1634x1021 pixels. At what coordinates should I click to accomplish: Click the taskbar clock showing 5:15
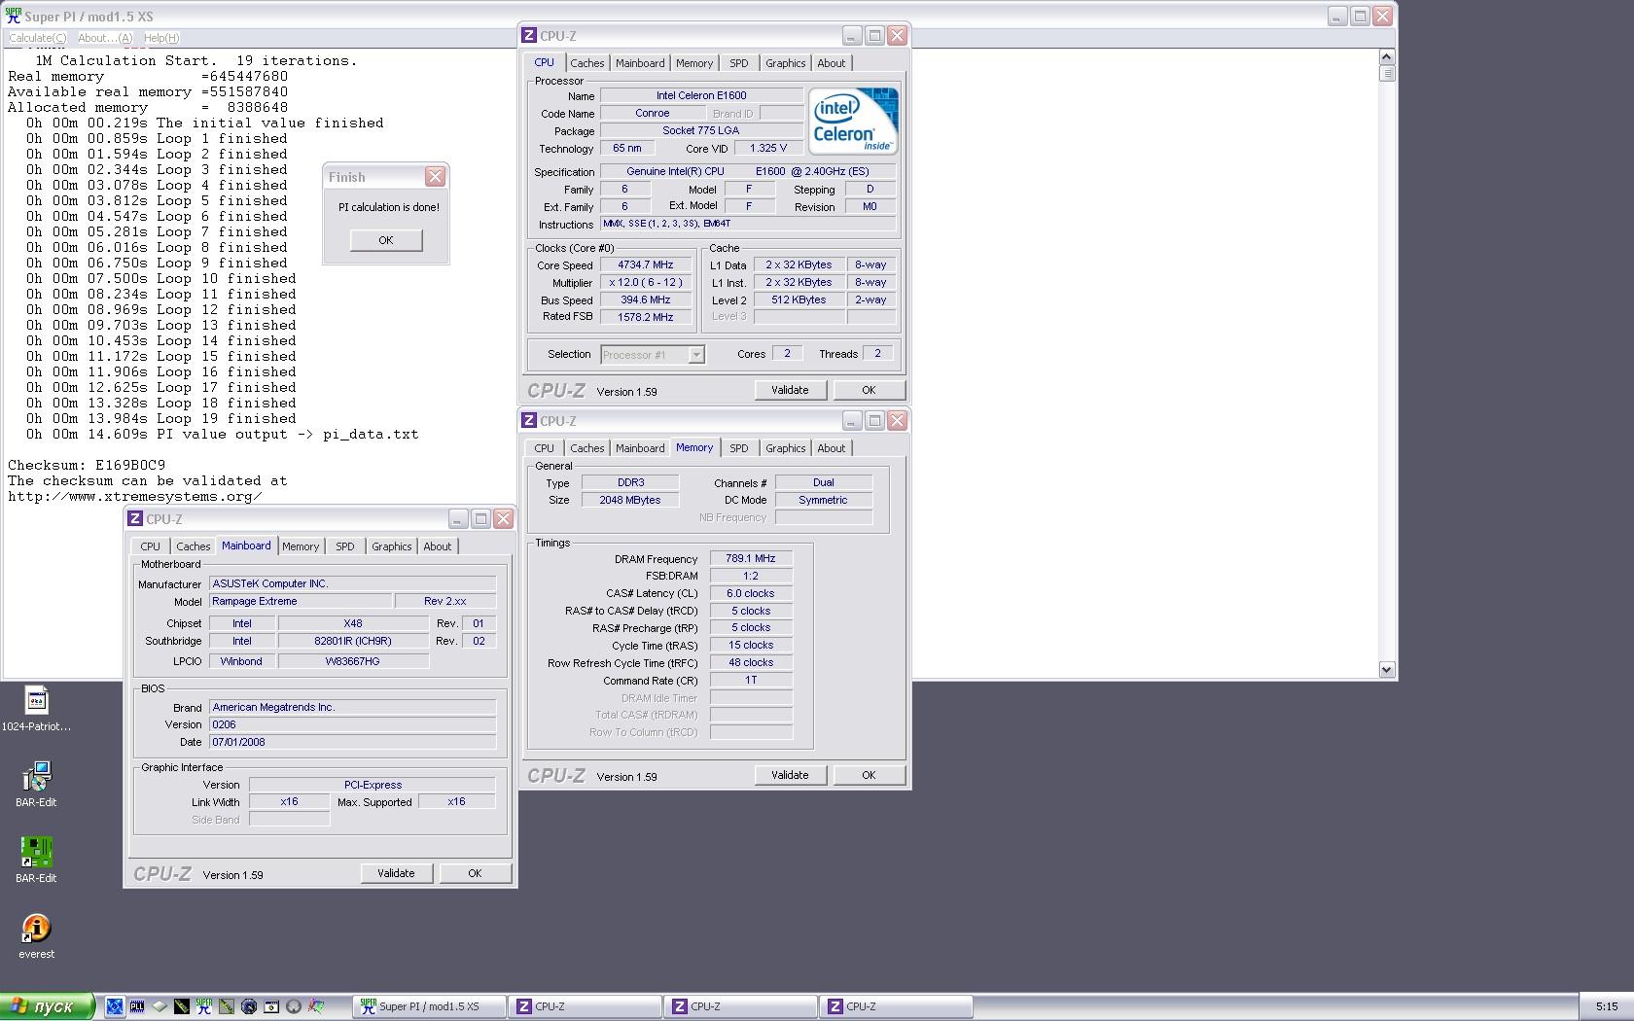coord(1607,1006)
